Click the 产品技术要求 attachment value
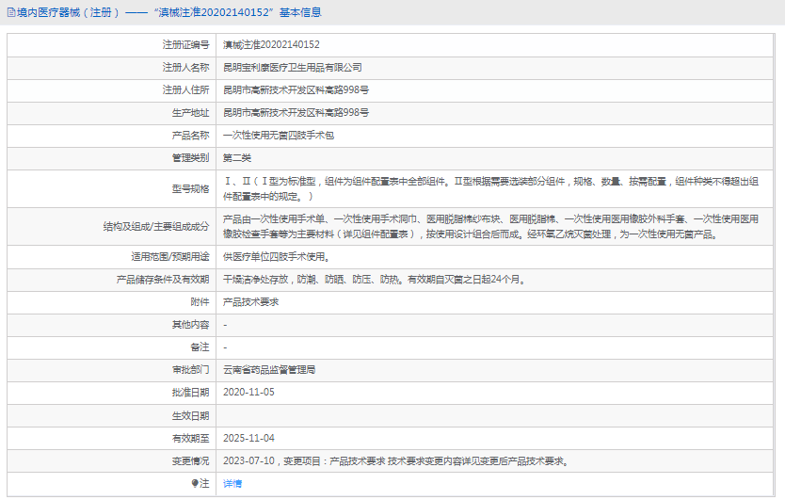Viewport: 785px width, 500px height. [250, 301]
